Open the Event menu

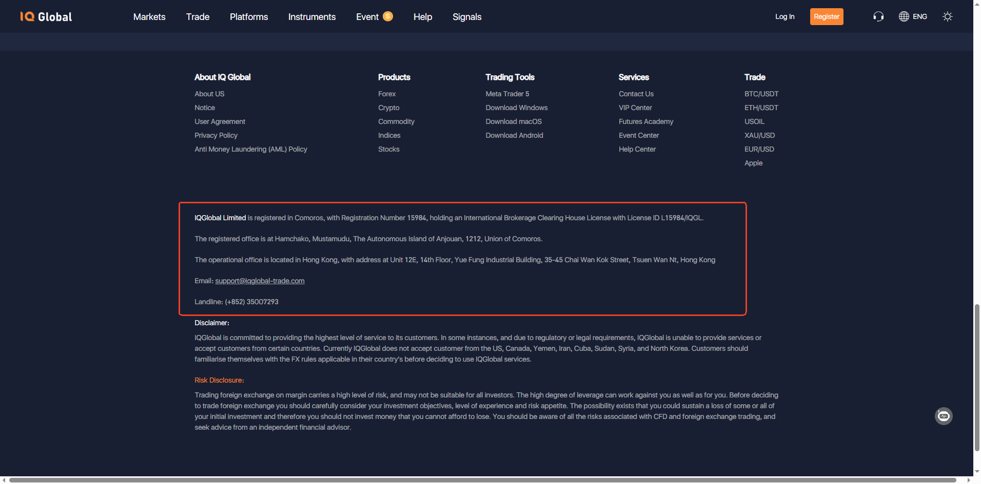[367, 17]
